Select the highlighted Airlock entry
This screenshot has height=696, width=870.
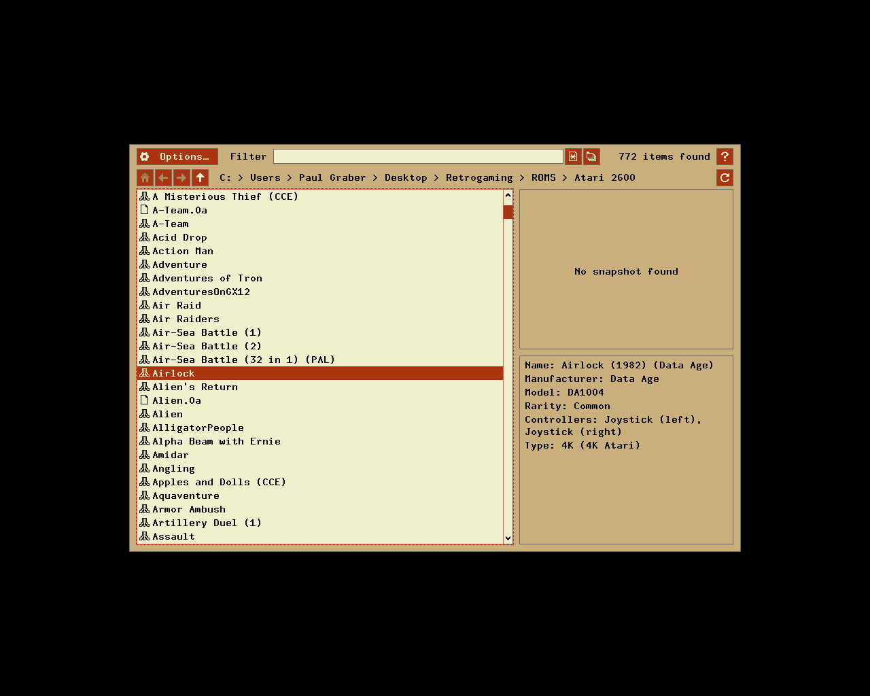(x=320, y=373)
